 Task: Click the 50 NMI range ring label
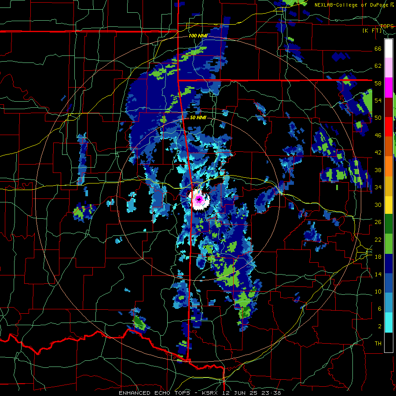pyautogui.click(x=198, y=117)
